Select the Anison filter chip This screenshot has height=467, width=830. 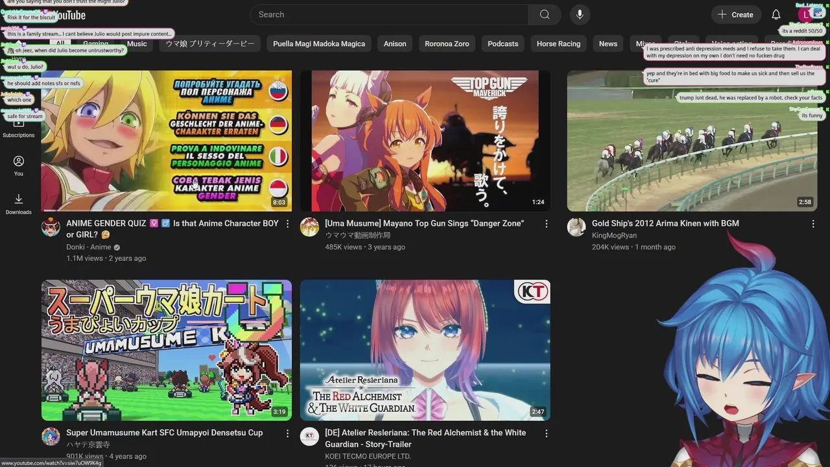coord(395,43)
